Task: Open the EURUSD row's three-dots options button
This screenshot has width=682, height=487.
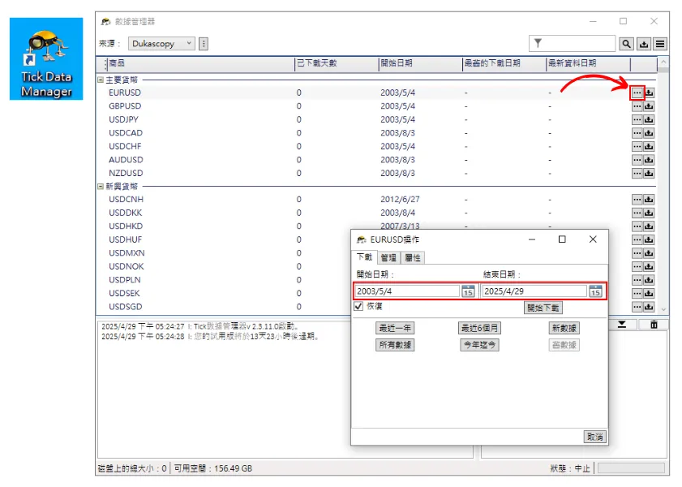Action: [637, 93]
